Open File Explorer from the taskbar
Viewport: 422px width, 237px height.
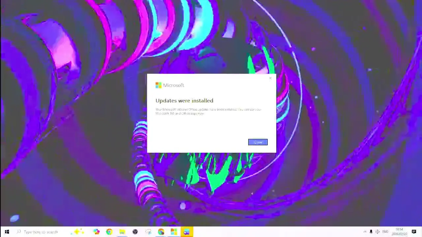[x=122, y=232]
